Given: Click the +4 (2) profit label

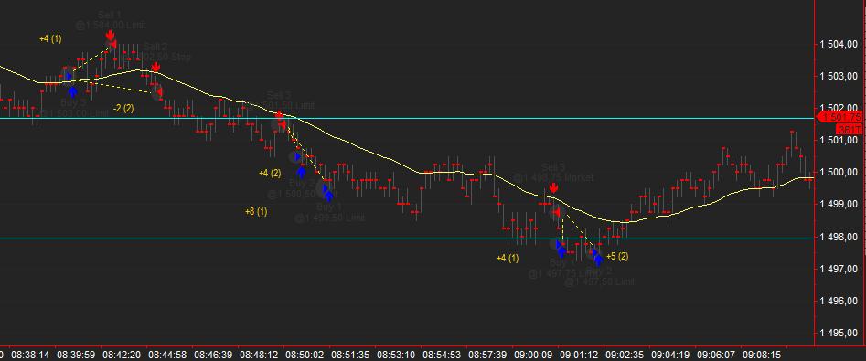Looking at the screenshot, I should click(270, 173).
